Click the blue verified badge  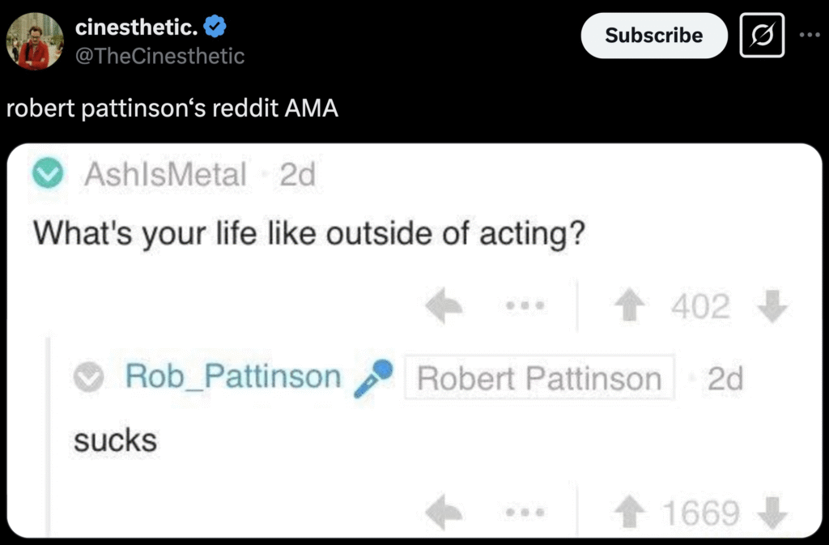[215, 28]
